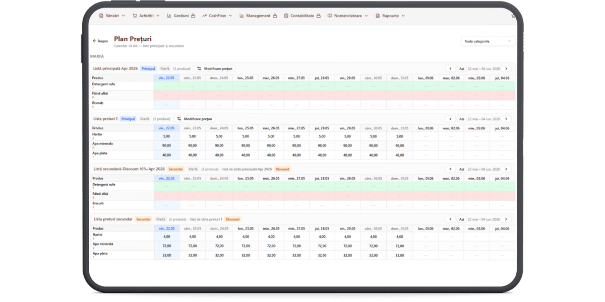Click the Contabilitate ledger icon

[286, 16]
